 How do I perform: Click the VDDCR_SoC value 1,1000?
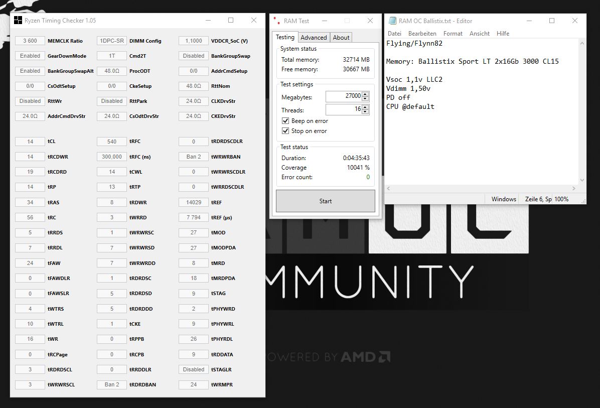coord(194,41)
